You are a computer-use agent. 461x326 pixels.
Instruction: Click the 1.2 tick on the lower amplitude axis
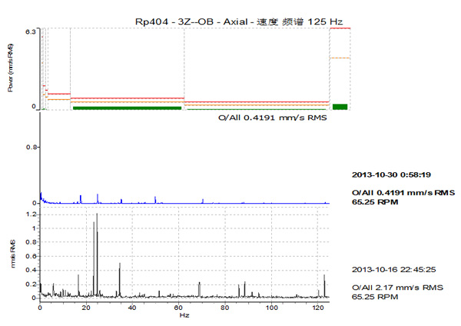[x=30, y=215]
